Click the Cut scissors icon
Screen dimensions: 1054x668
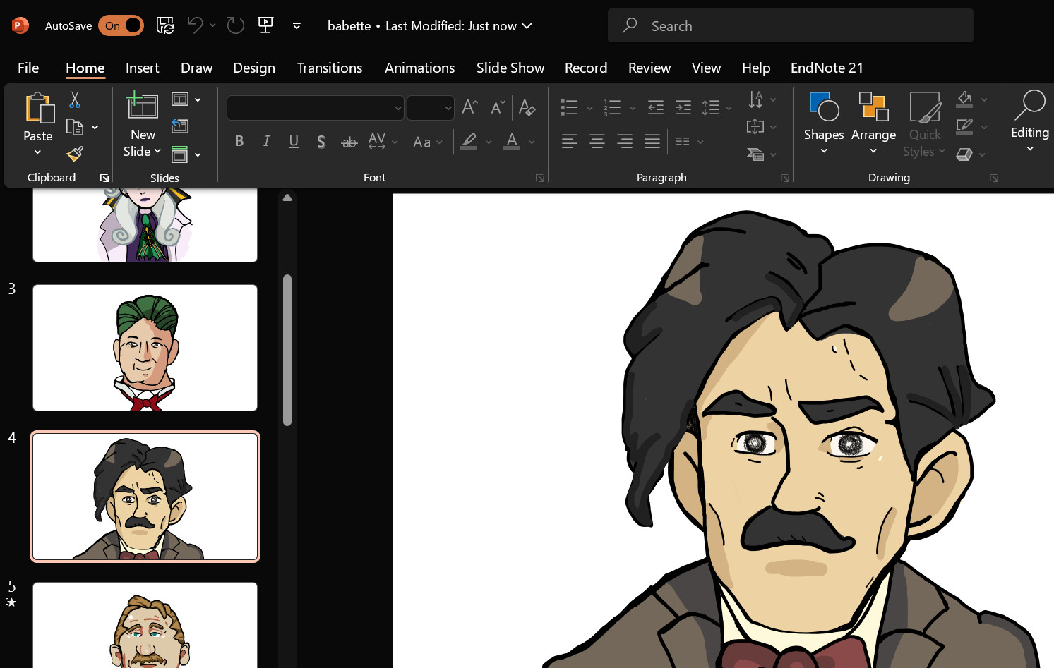coord(75,100)
